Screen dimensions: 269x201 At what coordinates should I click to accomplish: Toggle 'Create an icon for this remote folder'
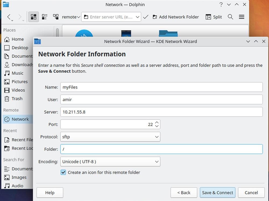point(63,172)
